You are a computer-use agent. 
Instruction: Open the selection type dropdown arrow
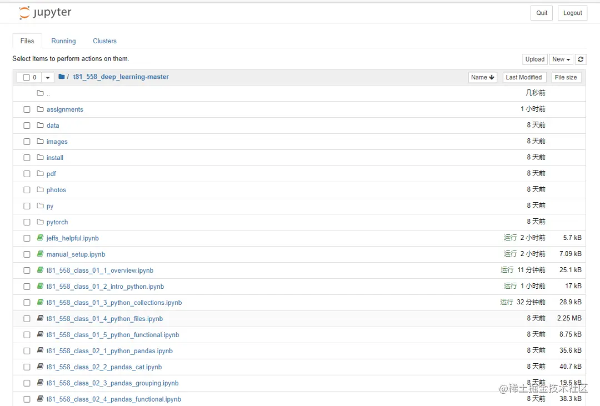[x=47, y=77]
